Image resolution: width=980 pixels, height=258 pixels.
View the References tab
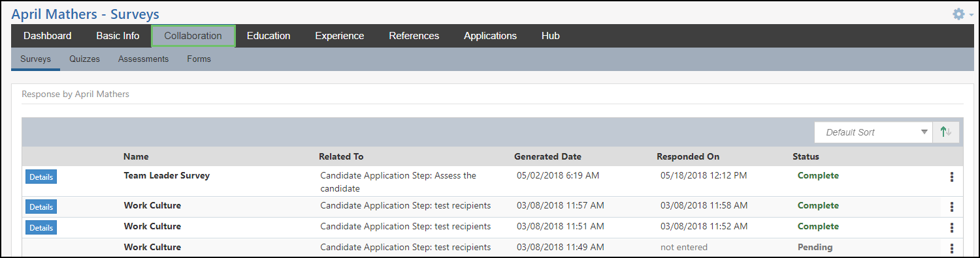[414, 36]
